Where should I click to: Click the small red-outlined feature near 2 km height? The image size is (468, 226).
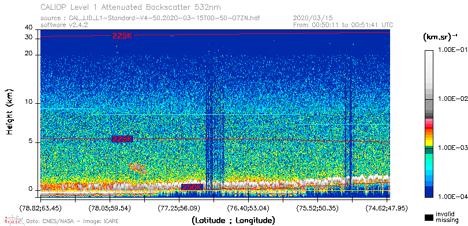coord(138,168)
